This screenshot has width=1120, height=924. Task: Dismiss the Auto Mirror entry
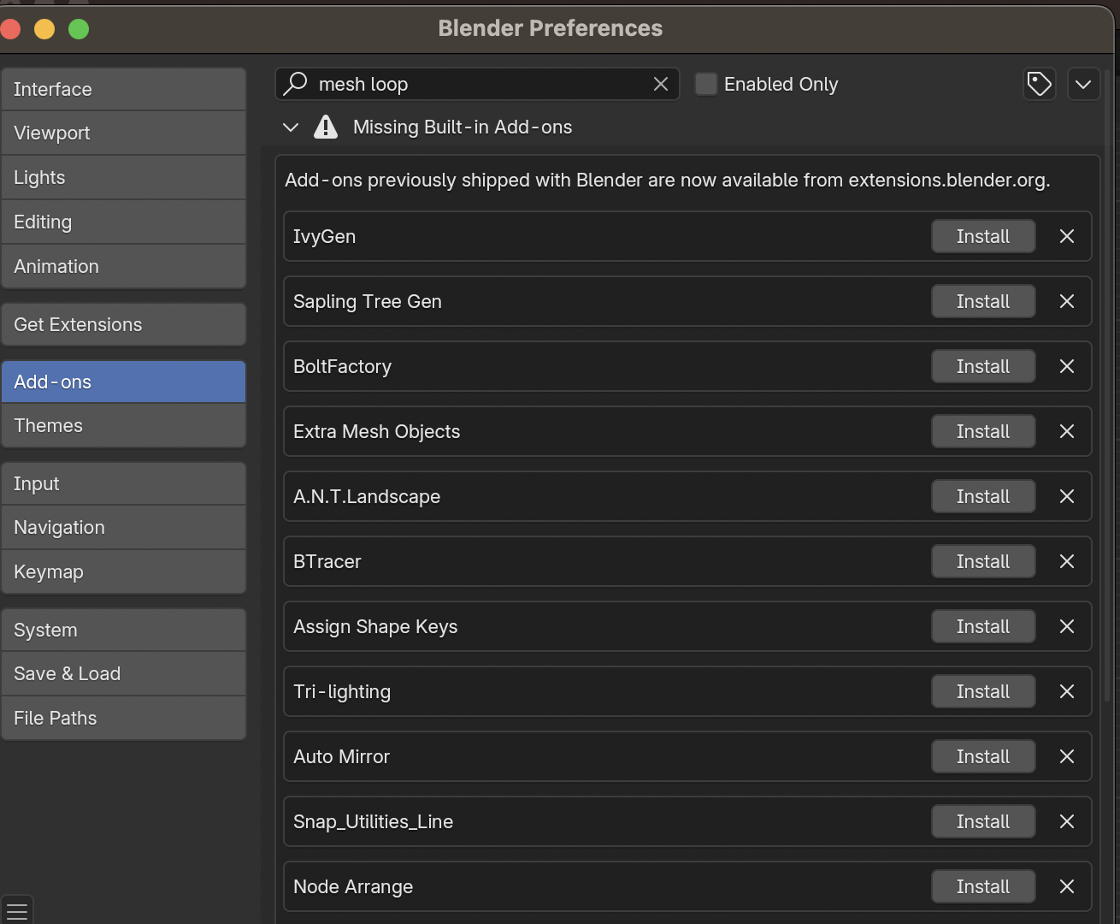pos(1066,756)
